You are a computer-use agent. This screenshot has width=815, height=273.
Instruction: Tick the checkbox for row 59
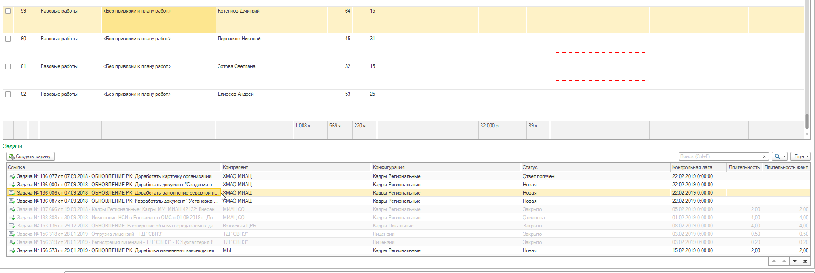tap(8, 11)
